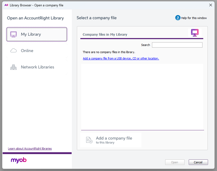Click the blue question mark help icon

coord(178,18)
